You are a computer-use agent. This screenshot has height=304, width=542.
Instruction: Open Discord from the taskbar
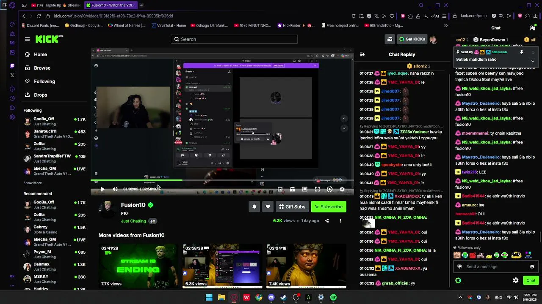point(271,297)
